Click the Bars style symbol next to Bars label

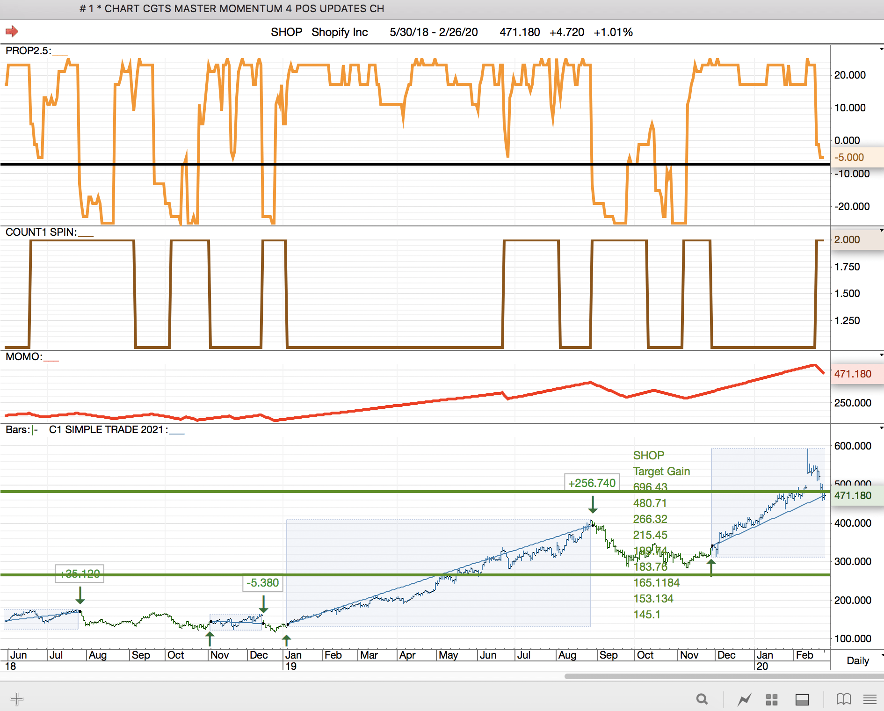point(35,430)
